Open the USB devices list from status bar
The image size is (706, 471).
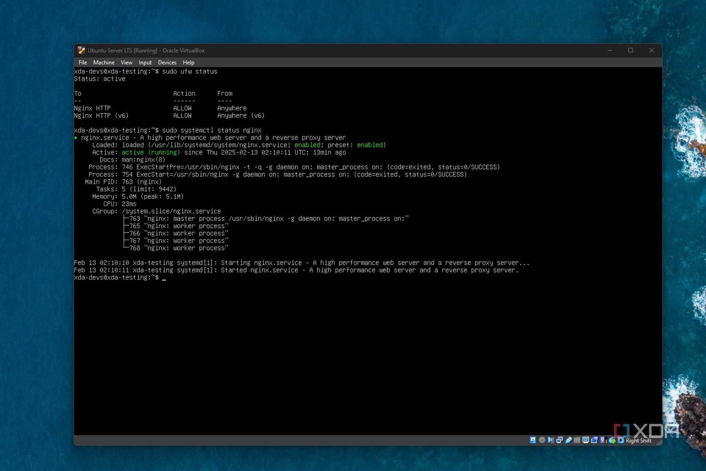tap(568, 440)
